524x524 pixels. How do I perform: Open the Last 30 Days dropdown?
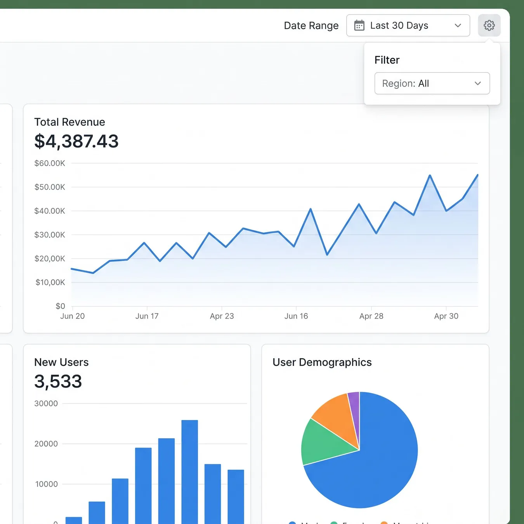(408, 26)
